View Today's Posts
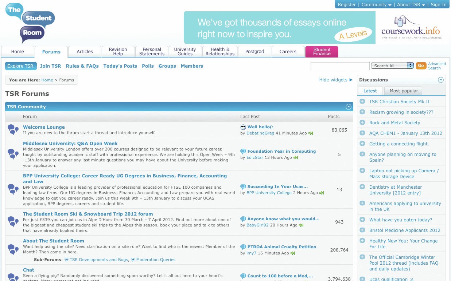 [120, 66]
